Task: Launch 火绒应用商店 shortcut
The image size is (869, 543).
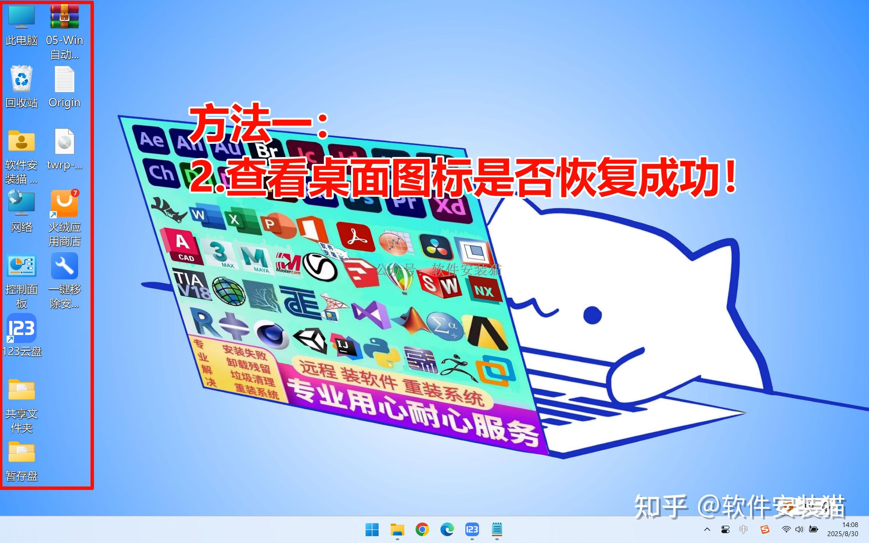Action: (x=64, y=204)
